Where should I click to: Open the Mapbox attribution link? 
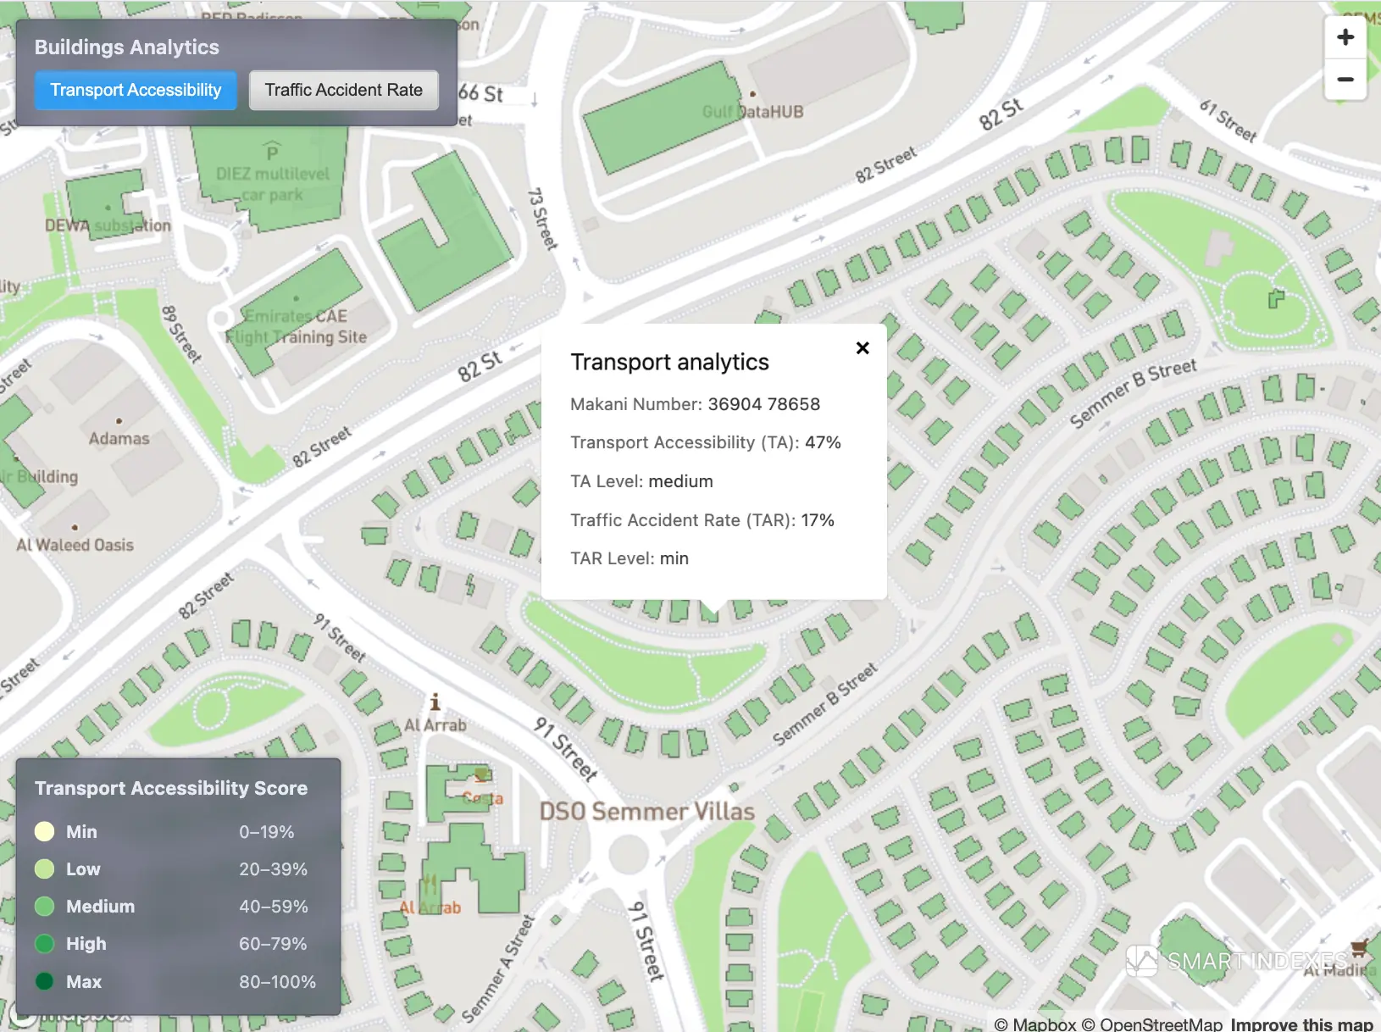coord(1035,1024)
